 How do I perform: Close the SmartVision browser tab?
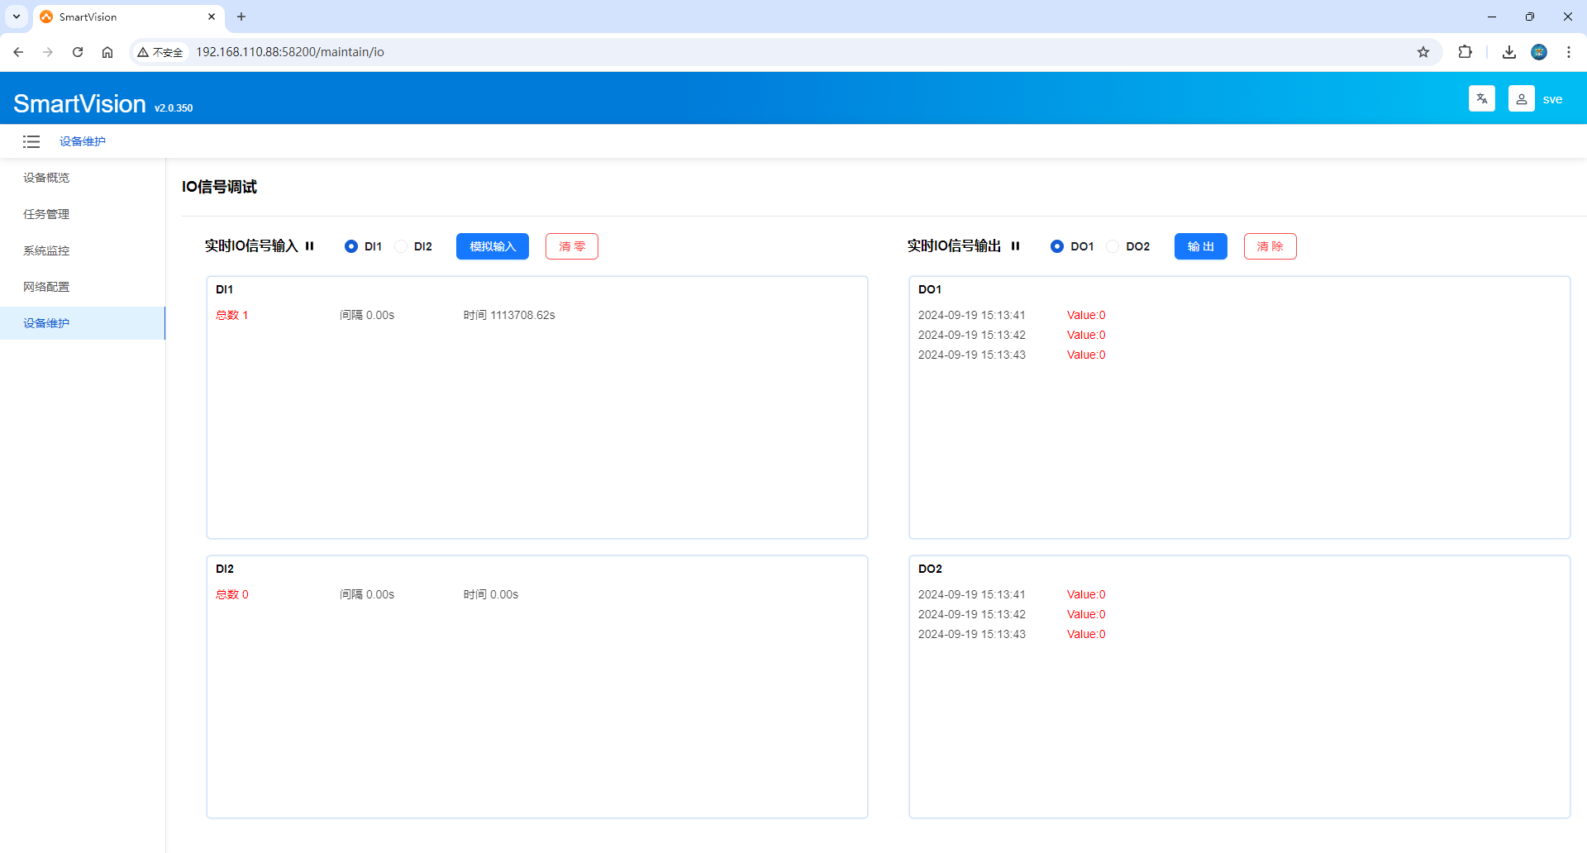(x=212, y=17)
